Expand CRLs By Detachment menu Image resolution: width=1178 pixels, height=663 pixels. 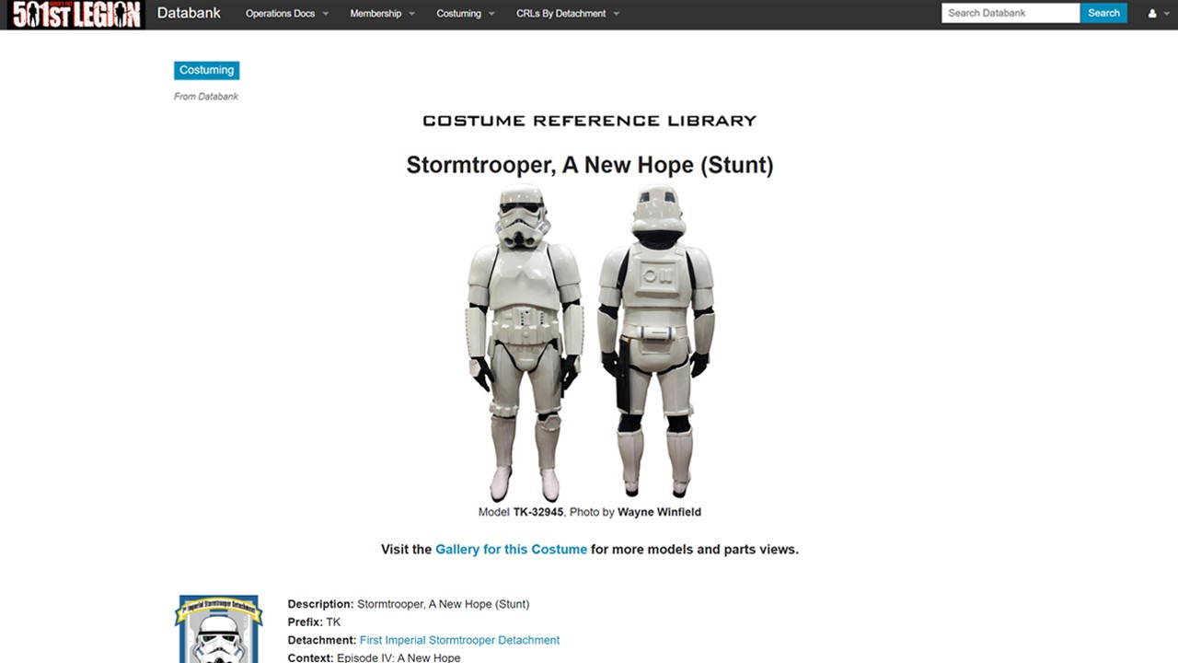tap(568, 14)
